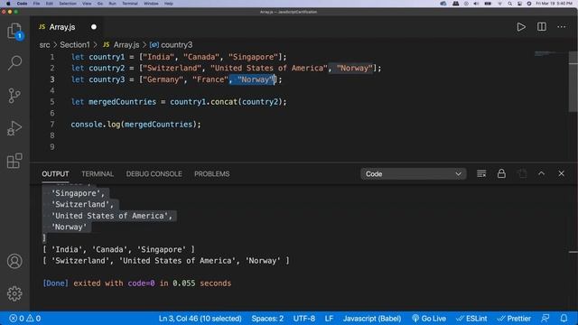Open the Extensions view
Viewport: 578px width, 325px height.
[x=14, y=161]
